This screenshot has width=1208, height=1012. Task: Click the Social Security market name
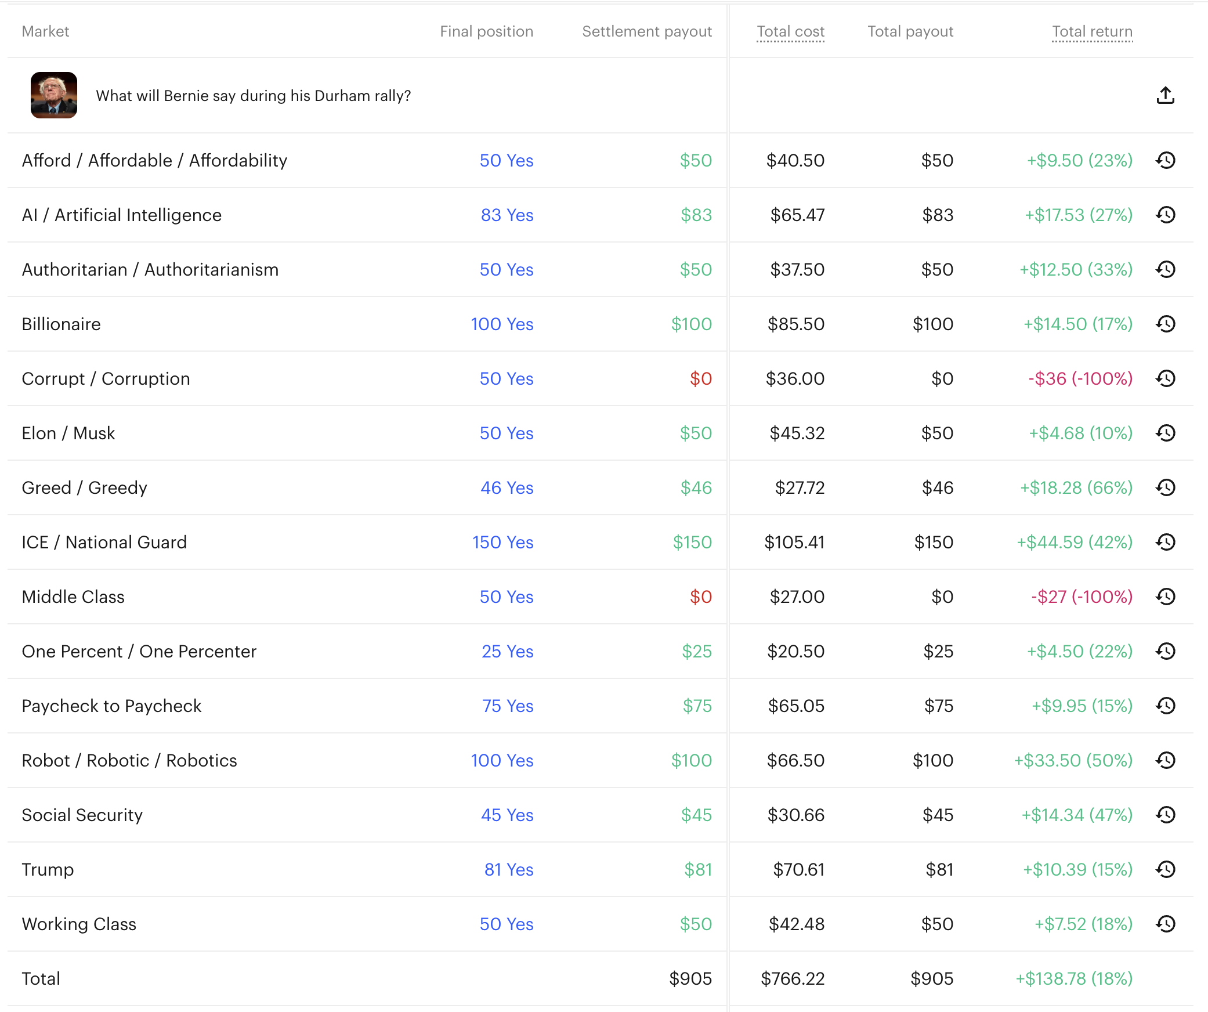pyautogui.click(x=82, y=815)
